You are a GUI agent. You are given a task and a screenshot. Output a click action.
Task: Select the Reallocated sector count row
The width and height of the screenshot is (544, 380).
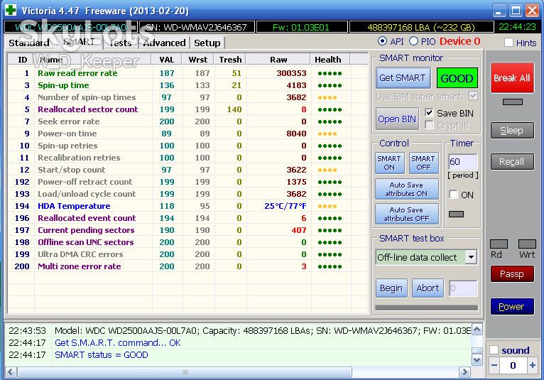pos(187,109)
